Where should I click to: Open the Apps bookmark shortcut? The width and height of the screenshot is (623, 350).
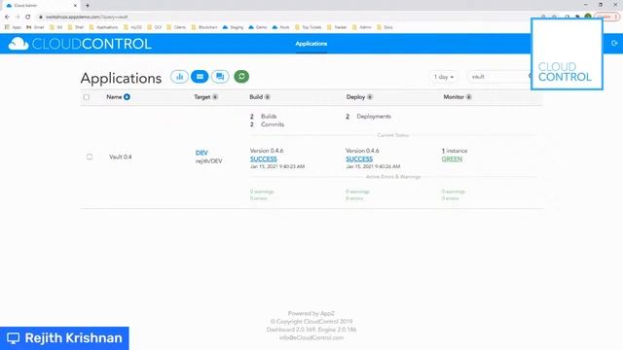pos(13,27)
